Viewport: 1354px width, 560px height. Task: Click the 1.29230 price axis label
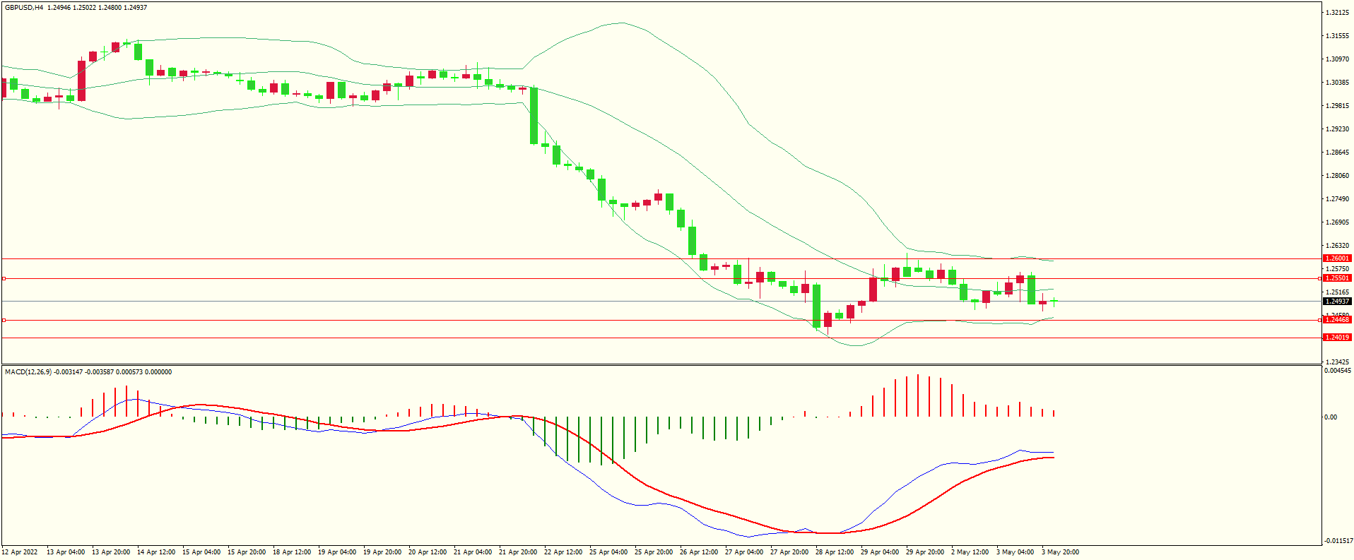1337,129
